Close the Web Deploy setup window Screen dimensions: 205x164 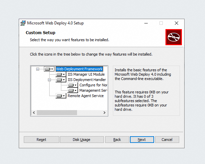coord(177,23)
